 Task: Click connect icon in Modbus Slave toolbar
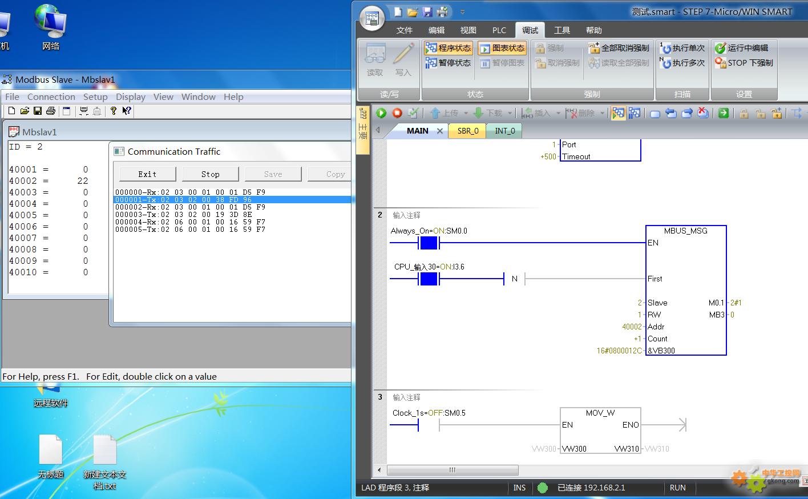coord(84,111)
